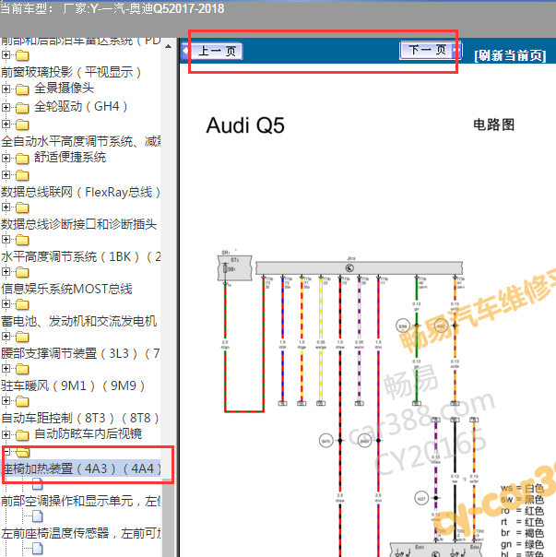Select 全景摄像头 in the tree
Image resolution: width=556 pixels, height=557 pixels.
[64, 88]
